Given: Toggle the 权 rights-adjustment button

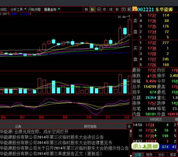Looking at the screenshot, I should click(105, 9).
